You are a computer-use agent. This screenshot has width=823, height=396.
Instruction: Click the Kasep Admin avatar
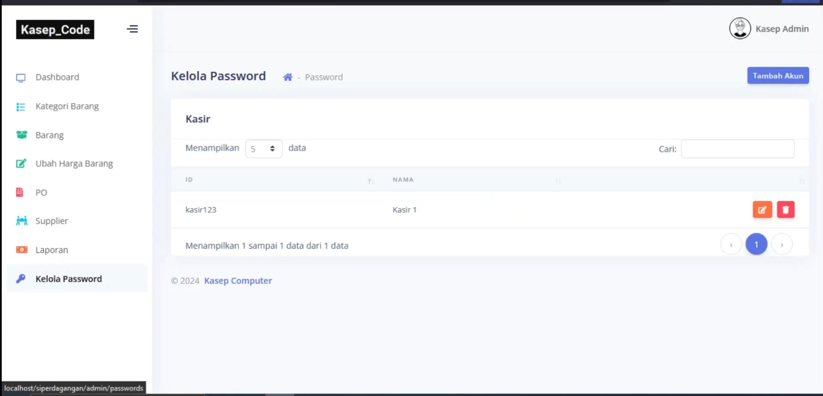click(x=740, y=28)
